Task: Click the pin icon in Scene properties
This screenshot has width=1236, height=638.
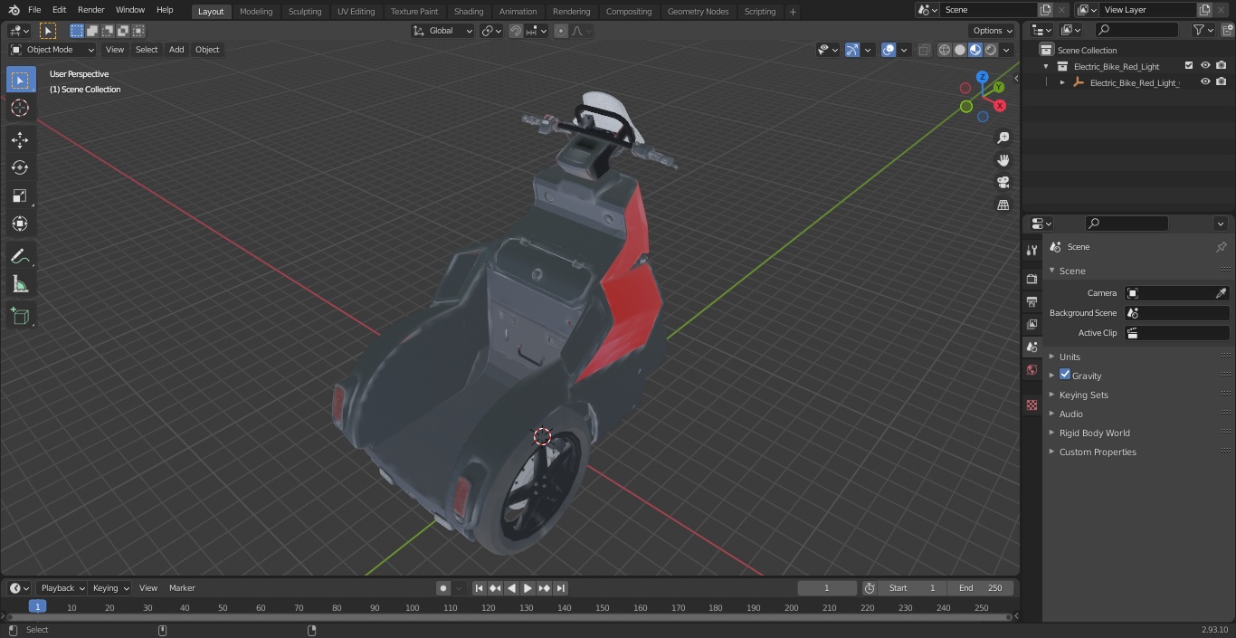Action: pyautogui.click(x=1221, y=247)
